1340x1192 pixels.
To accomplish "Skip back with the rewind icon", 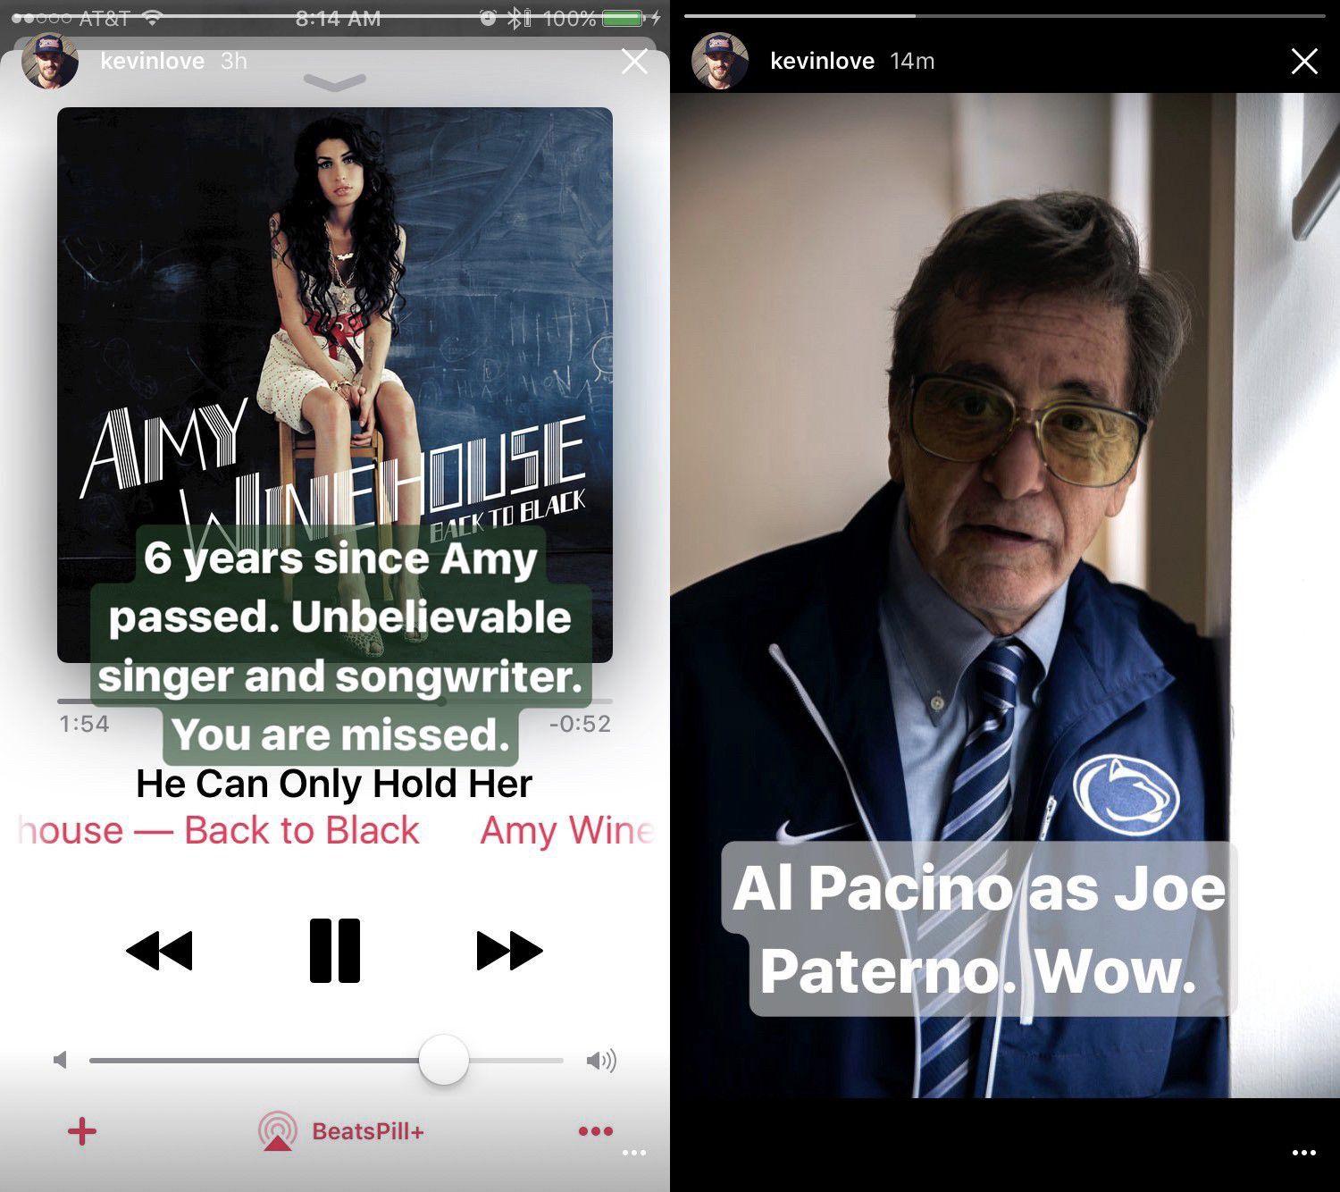I will 159,950.
